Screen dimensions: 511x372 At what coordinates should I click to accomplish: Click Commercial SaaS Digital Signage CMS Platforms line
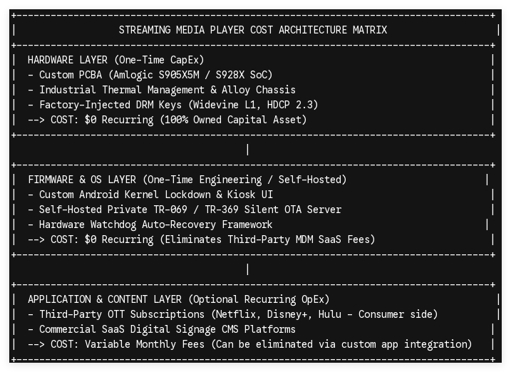162,330
